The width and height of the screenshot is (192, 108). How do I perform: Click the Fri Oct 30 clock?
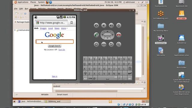point(113,2)
